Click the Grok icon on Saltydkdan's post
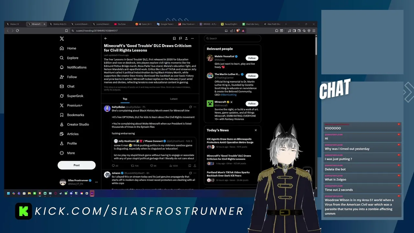The image size is (414, 233). pos(190,107)
